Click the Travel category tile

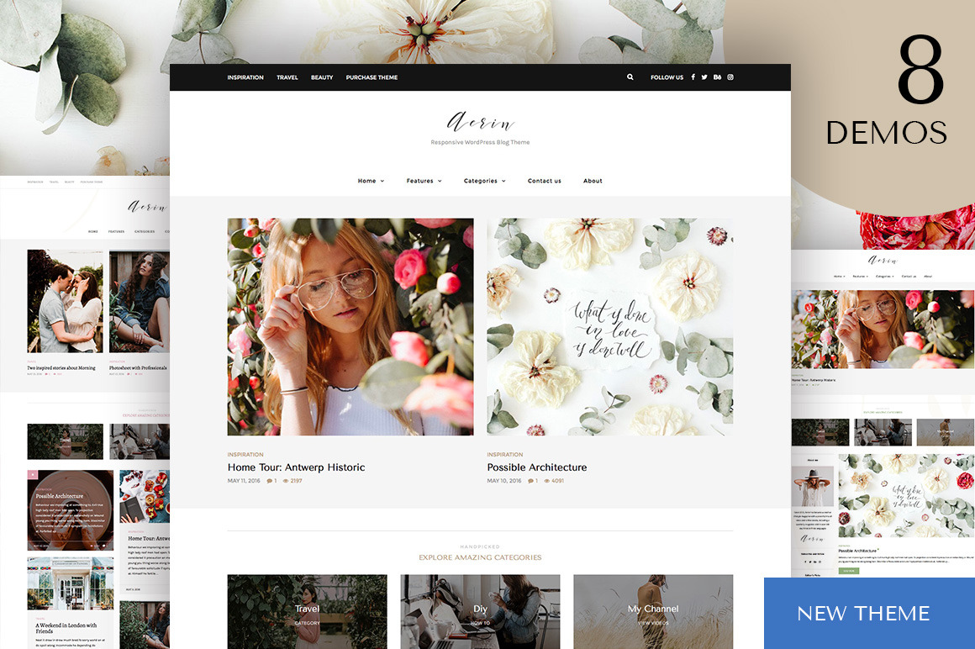(x=307, y=610)
